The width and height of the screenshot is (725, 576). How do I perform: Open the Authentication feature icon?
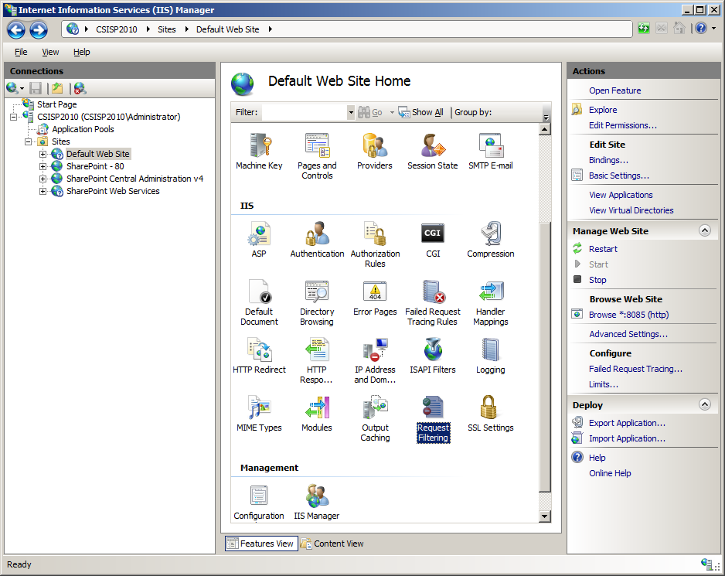317,234
